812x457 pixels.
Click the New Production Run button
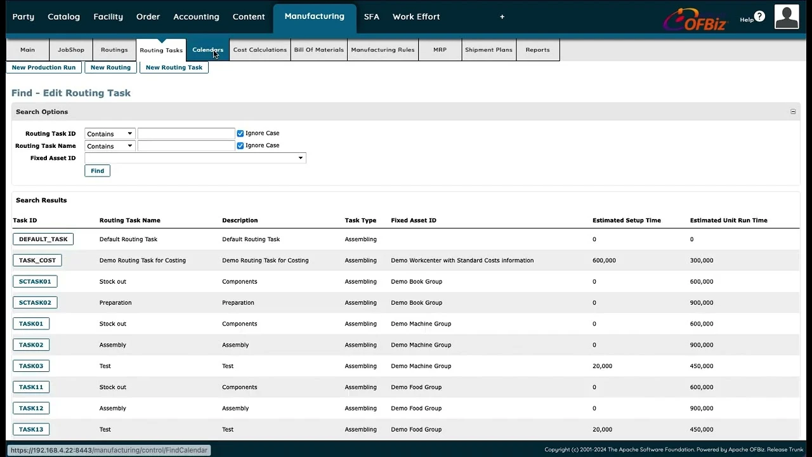[x=44, y=67]
